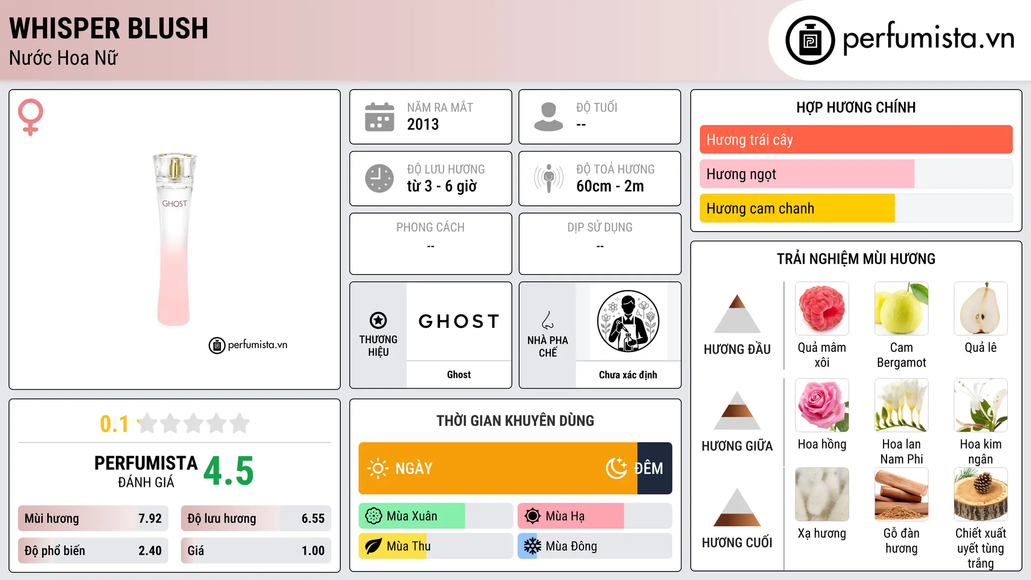Open the Chiết xuất tuyết tùng trắng image

(x=981, y=494)
